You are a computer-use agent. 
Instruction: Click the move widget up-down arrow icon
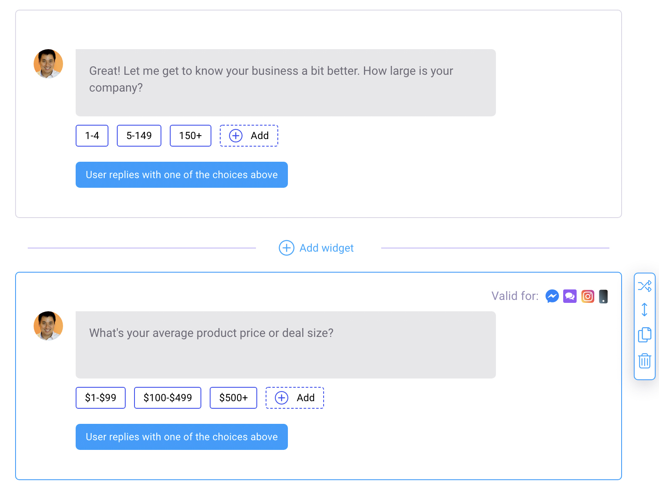[644, 310]
